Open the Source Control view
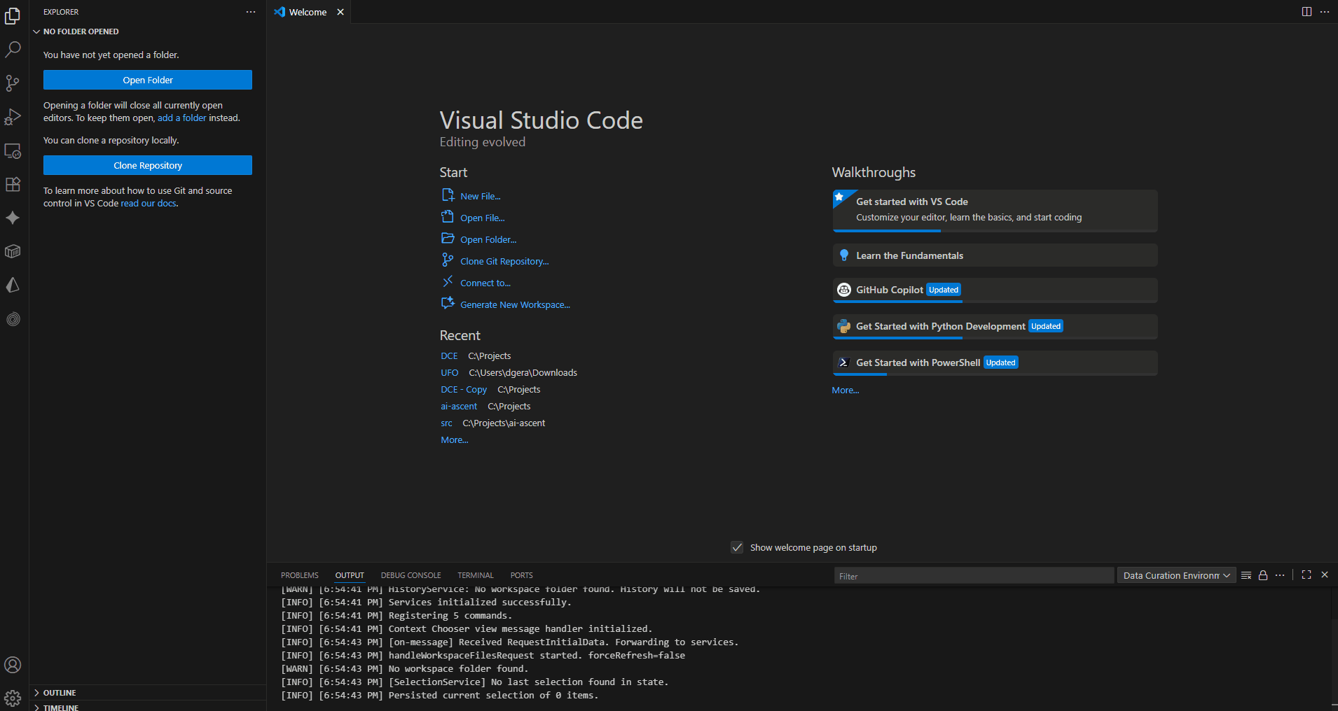Viewport: 1338px width, 711px height. [x=13, y=83]
